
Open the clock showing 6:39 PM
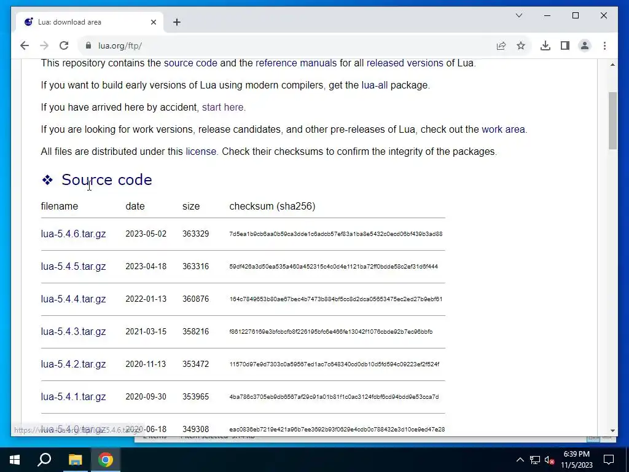click(577, 460)
